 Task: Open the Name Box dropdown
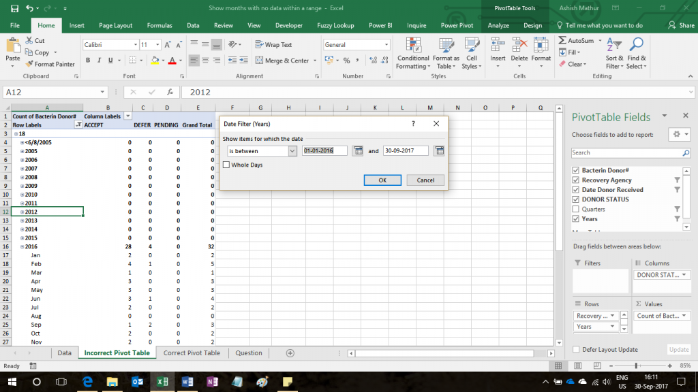(x=102, y=92)
